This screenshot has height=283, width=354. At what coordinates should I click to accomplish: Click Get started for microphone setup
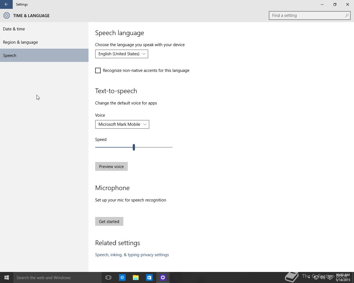[x=109, y=221]
